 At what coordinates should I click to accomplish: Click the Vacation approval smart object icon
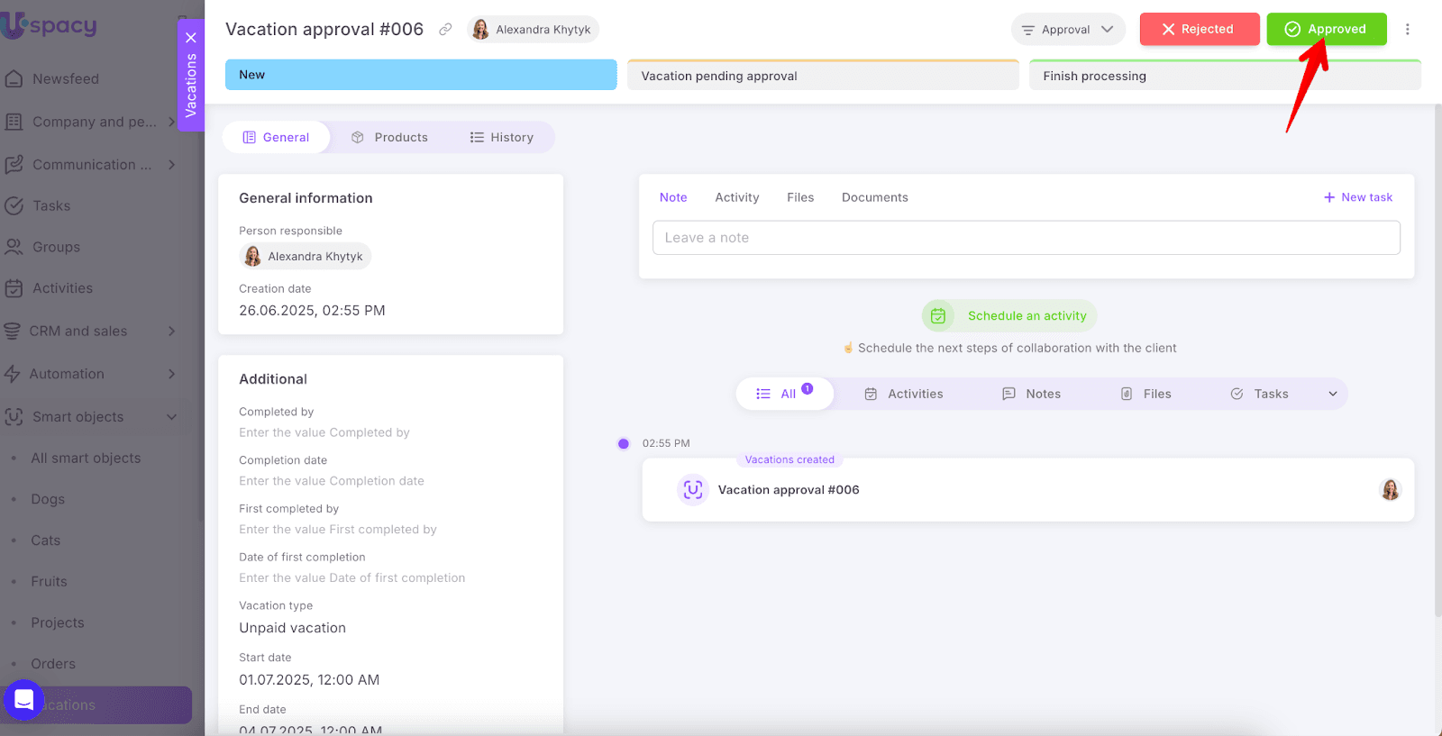tap(692, 490)
